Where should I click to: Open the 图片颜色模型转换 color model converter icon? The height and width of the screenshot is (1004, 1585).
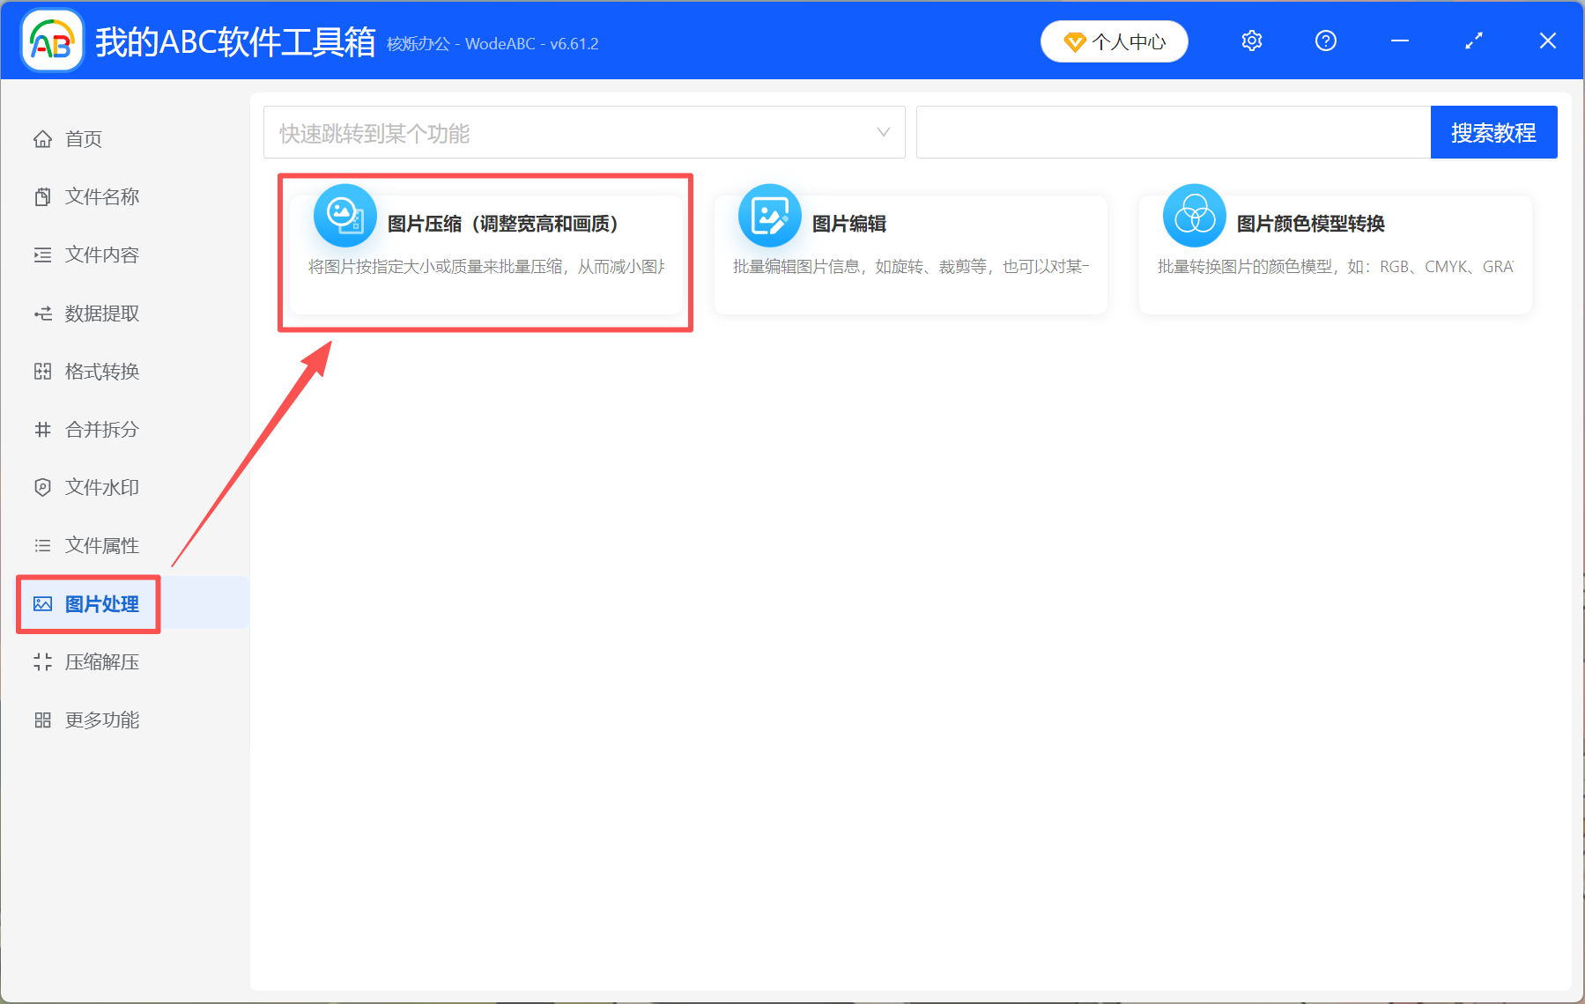1194,216
